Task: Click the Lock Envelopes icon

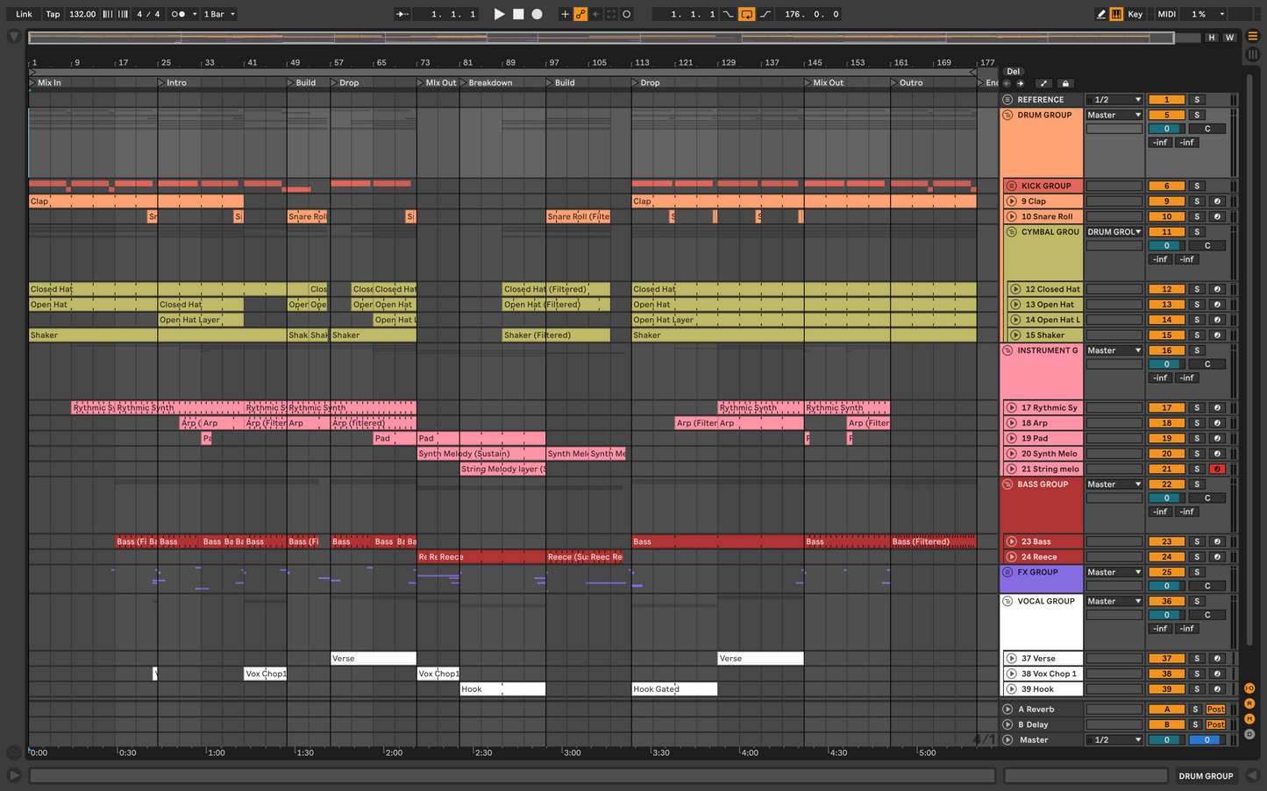Action: (1065, 84)
